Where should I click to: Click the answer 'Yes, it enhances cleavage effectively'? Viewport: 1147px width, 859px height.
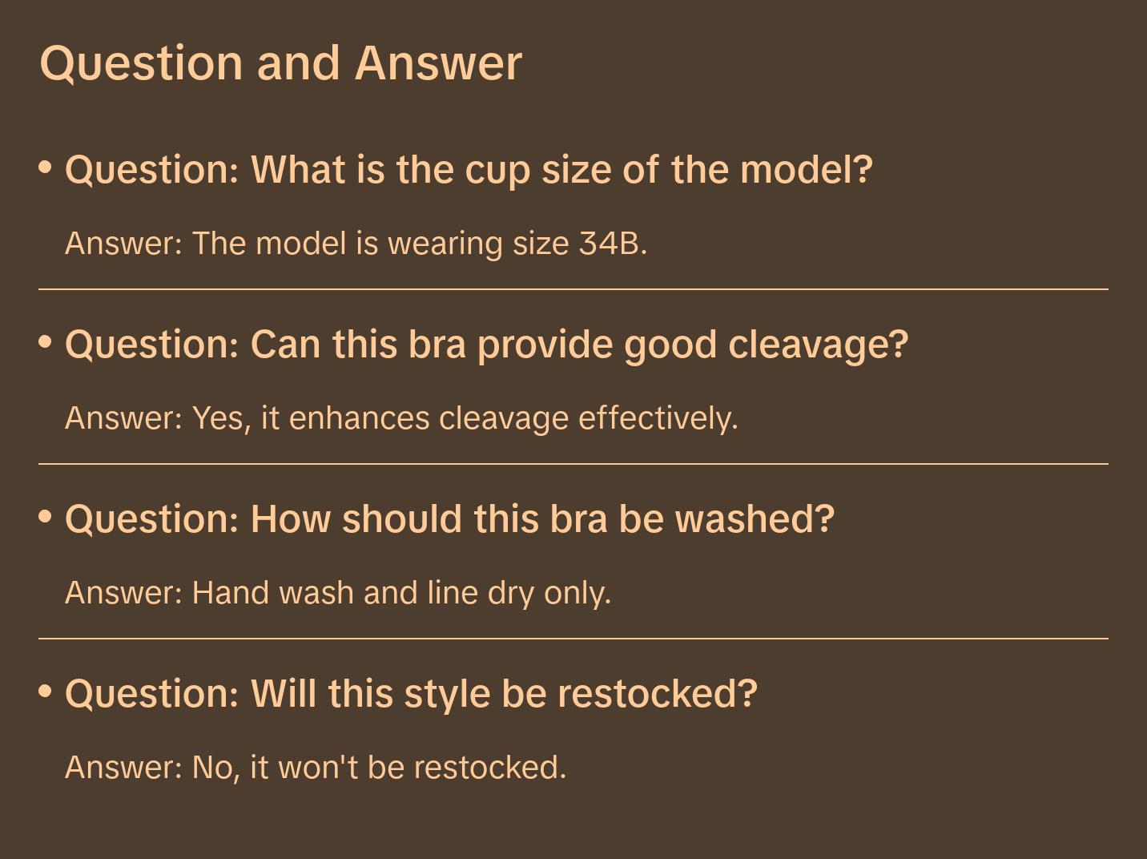[x=401, y=417]
